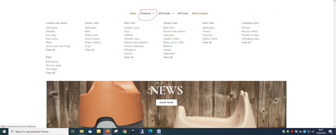Go to Swimwear
Viewport: 336px width, 135px height.
click(52, 28)
